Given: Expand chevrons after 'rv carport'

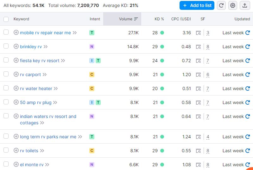Looking at the screenshot, I should [x=45, y=75].
